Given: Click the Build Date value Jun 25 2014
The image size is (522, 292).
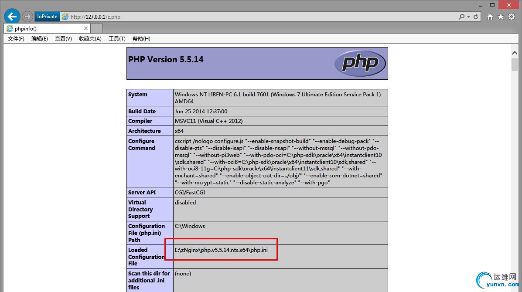Looking at the screenshot, I should 201,112.
